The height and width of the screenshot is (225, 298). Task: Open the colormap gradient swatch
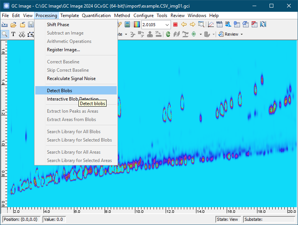coord(137,25)
